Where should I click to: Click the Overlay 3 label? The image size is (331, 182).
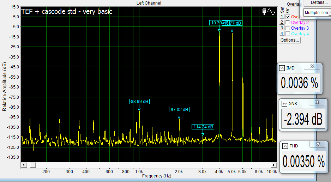(x=300, y=28)
